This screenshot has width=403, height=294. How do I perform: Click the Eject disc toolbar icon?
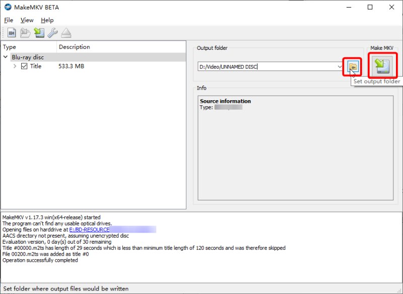[x=66, y=33]
